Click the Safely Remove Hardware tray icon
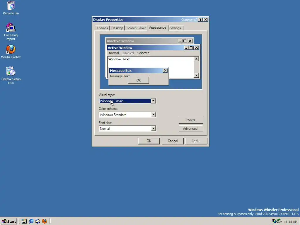Image resolution: width=300 pixels, height=225 pixels. tap(279, 221)
